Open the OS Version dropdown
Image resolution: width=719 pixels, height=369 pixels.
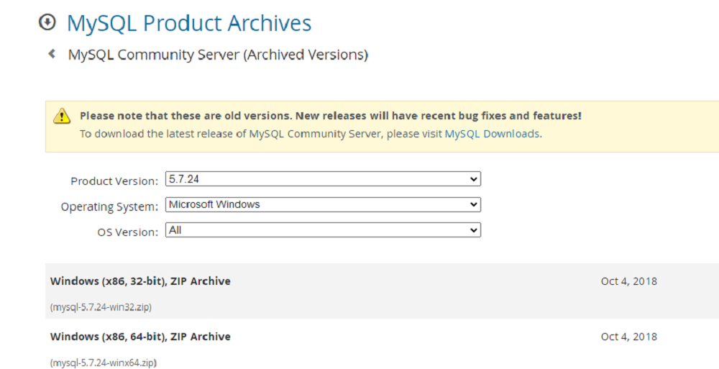pyautogui.click(x=323, y=230)
